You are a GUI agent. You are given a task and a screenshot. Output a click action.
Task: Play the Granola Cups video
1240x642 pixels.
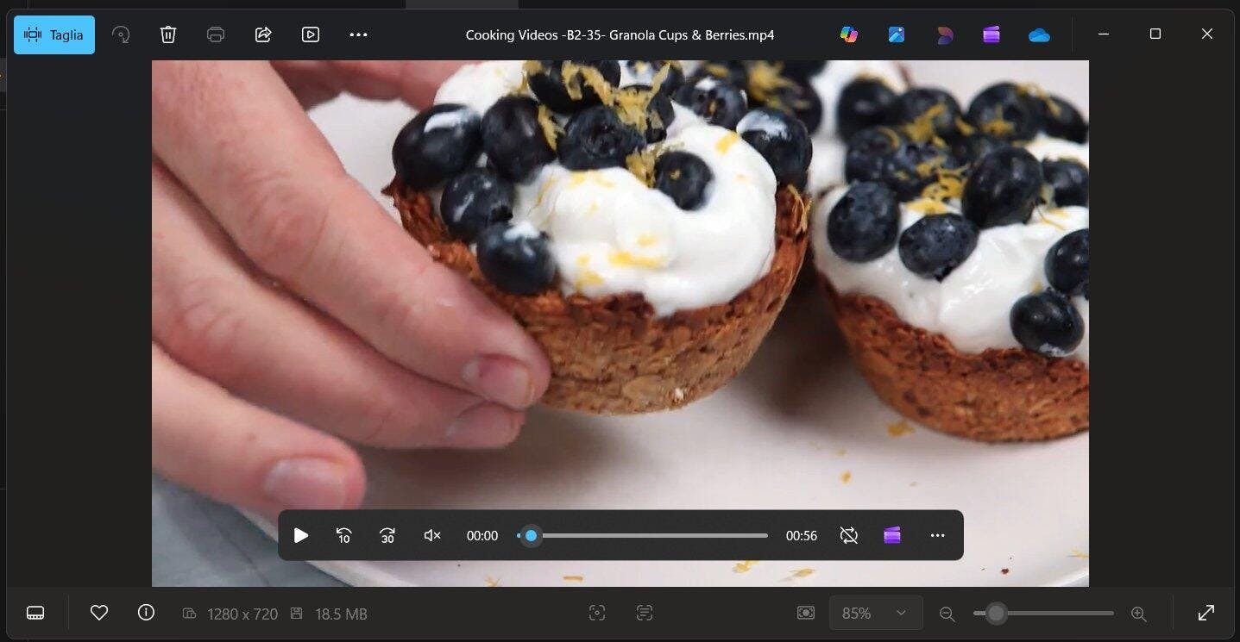tap(301, 535)
